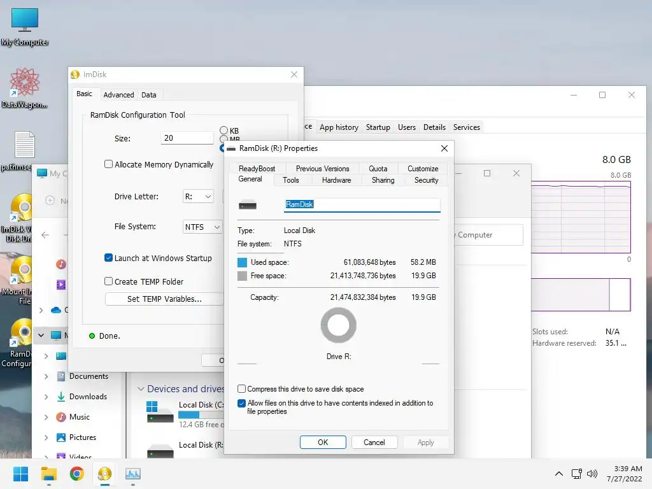Uncheck Launch at Windows Startup
This screenshot has width=652, height=489.
click(108, 258)
